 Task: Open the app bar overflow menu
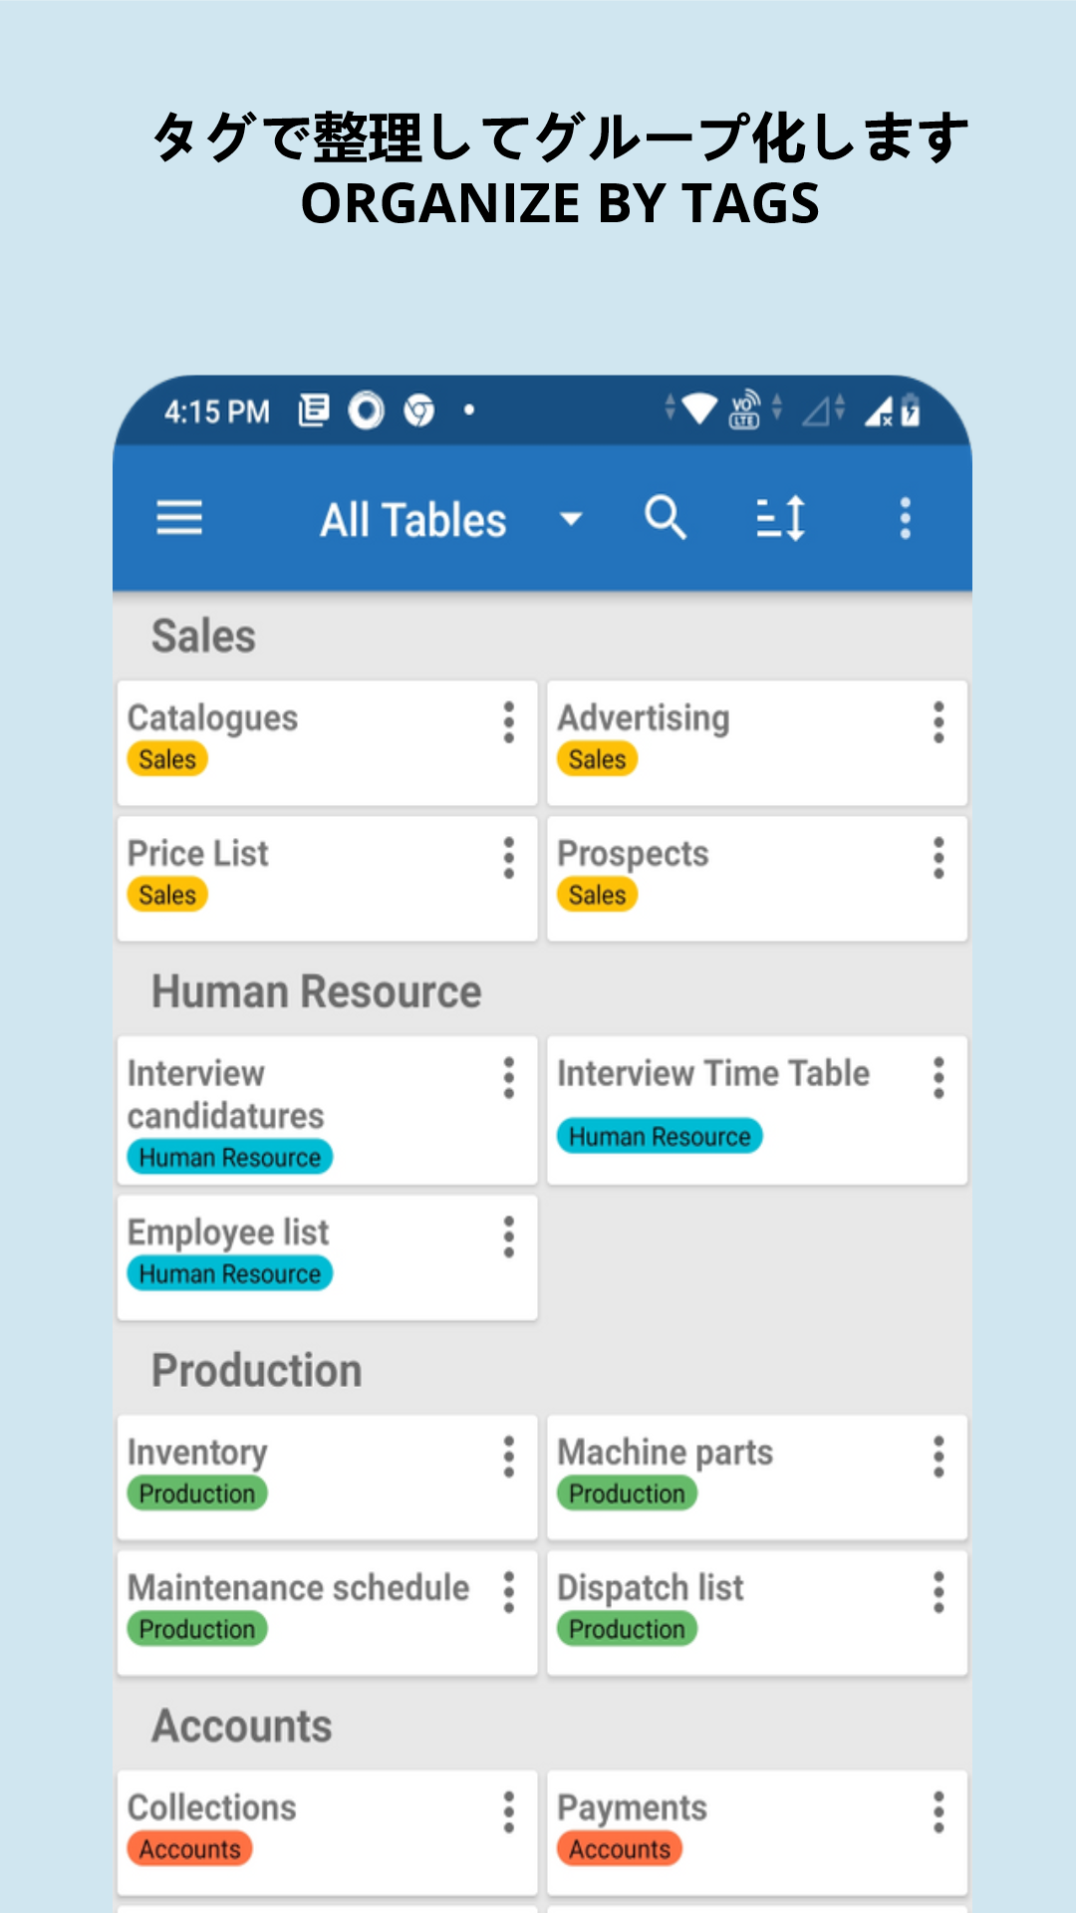pyautogui.click(x=906, y=518)
